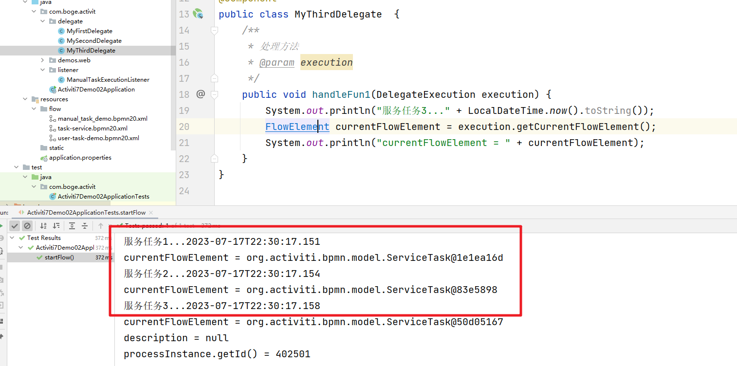
Task: Collapse the resources folder
Action: (25, 99)
